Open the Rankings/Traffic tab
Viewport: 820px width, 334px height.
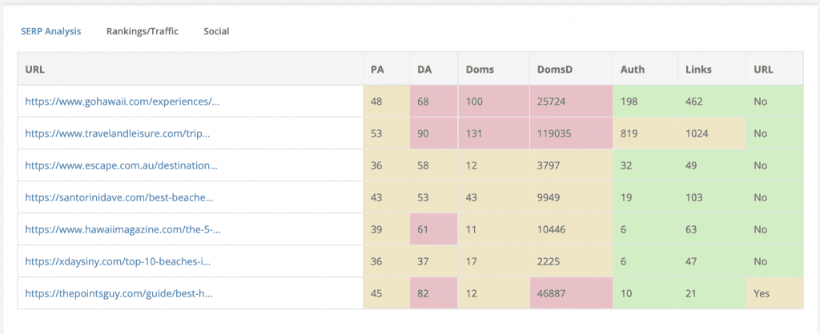click(143, 31)
